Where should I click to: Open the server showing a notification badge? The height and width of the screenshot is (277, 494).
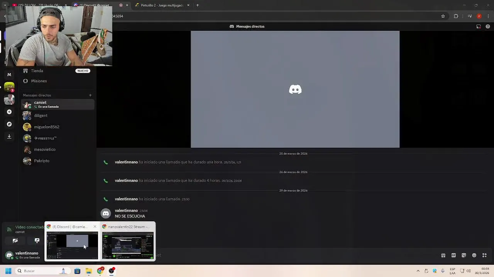point(9,87)
